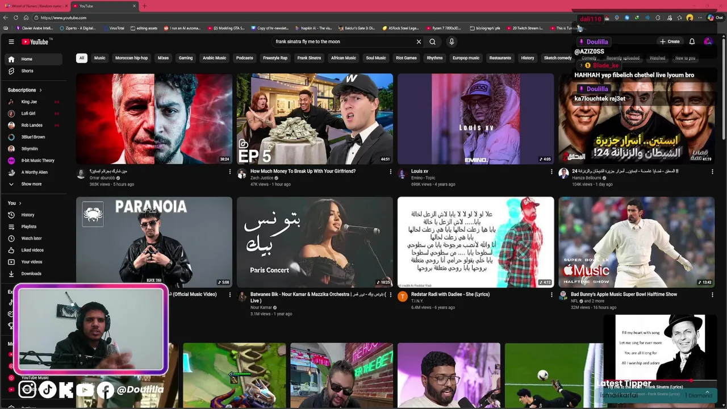Open options menu for Bad Bunny video

click(x=712, y=295)
